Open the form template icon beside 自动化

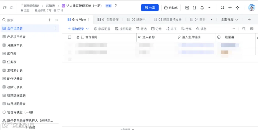tap(187, 7)
